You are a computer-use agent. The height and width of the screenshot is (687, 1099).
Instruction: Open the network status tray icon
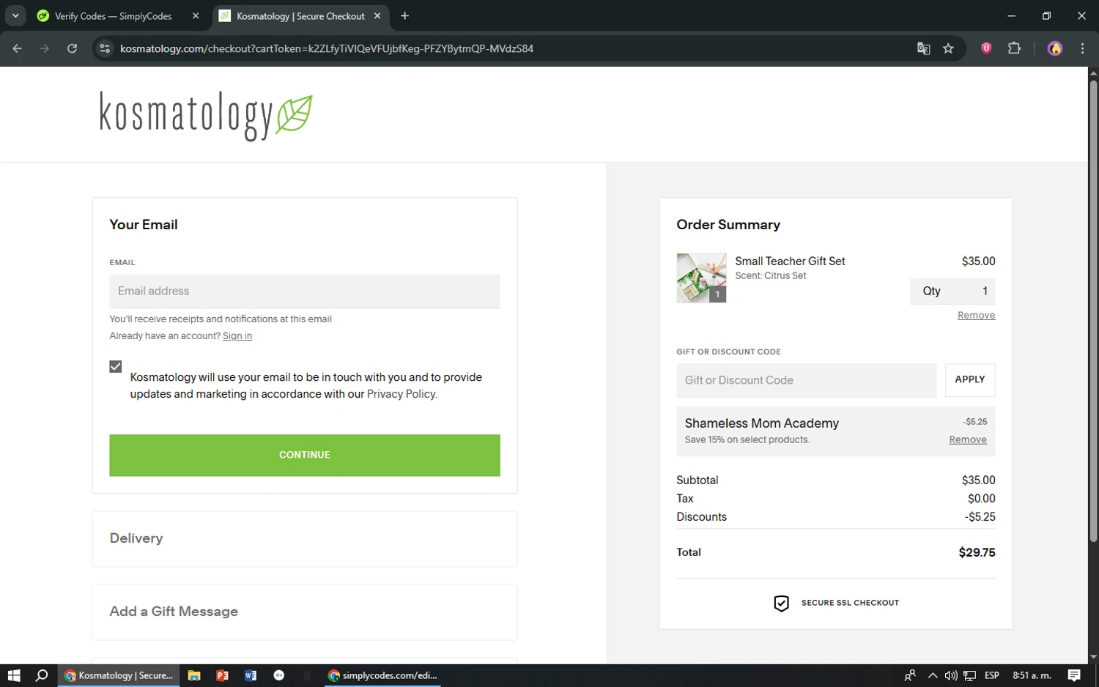969,675
